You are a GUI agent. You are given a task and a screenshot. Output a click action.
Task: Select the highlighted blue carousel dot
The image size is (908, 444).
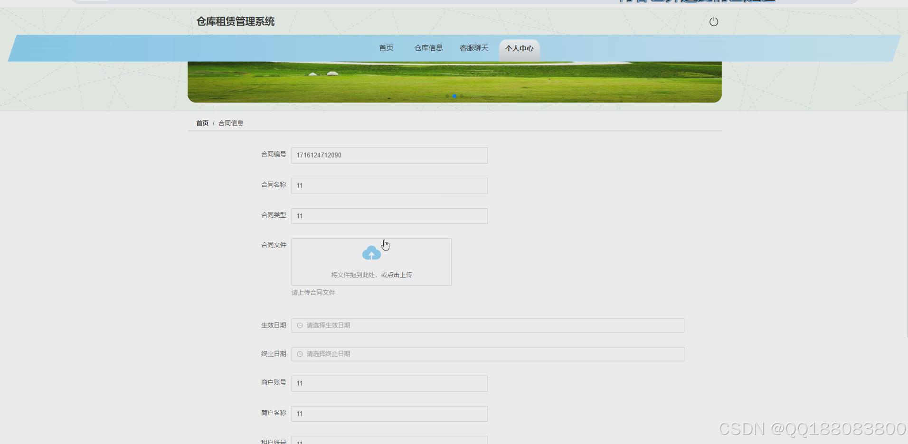(454, 96)
